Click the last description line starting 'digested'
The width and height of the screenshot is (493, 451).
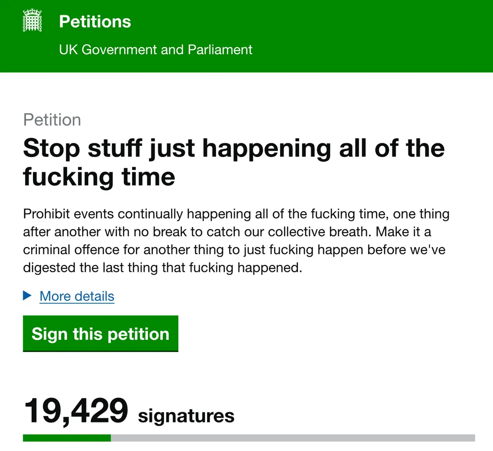point(162,267)
